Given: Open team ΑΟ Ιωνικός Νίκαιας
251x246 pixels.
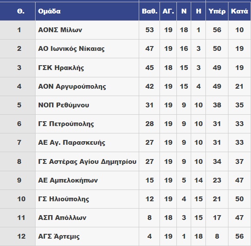Looking at the screenshot, I should click(71, 49).
